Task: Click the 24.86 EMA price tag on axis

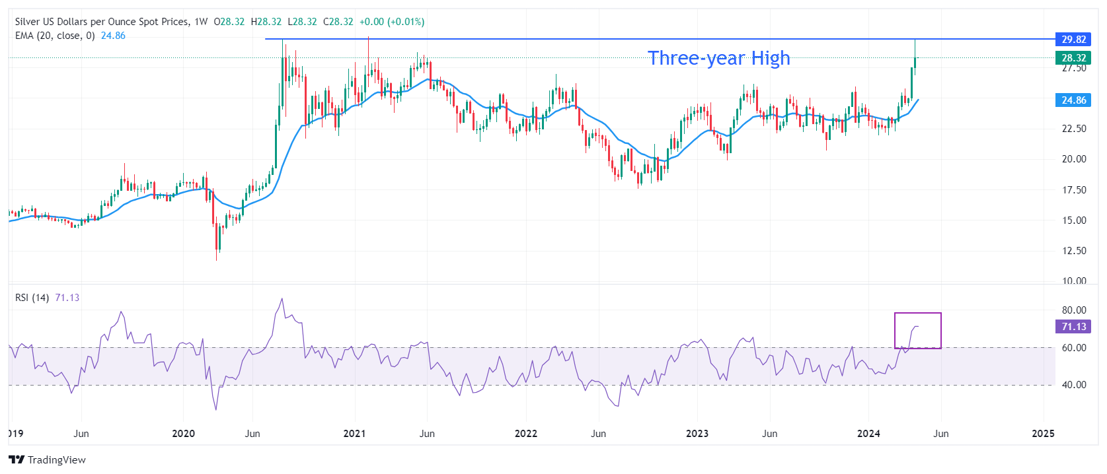Action: coord(1073,100)
